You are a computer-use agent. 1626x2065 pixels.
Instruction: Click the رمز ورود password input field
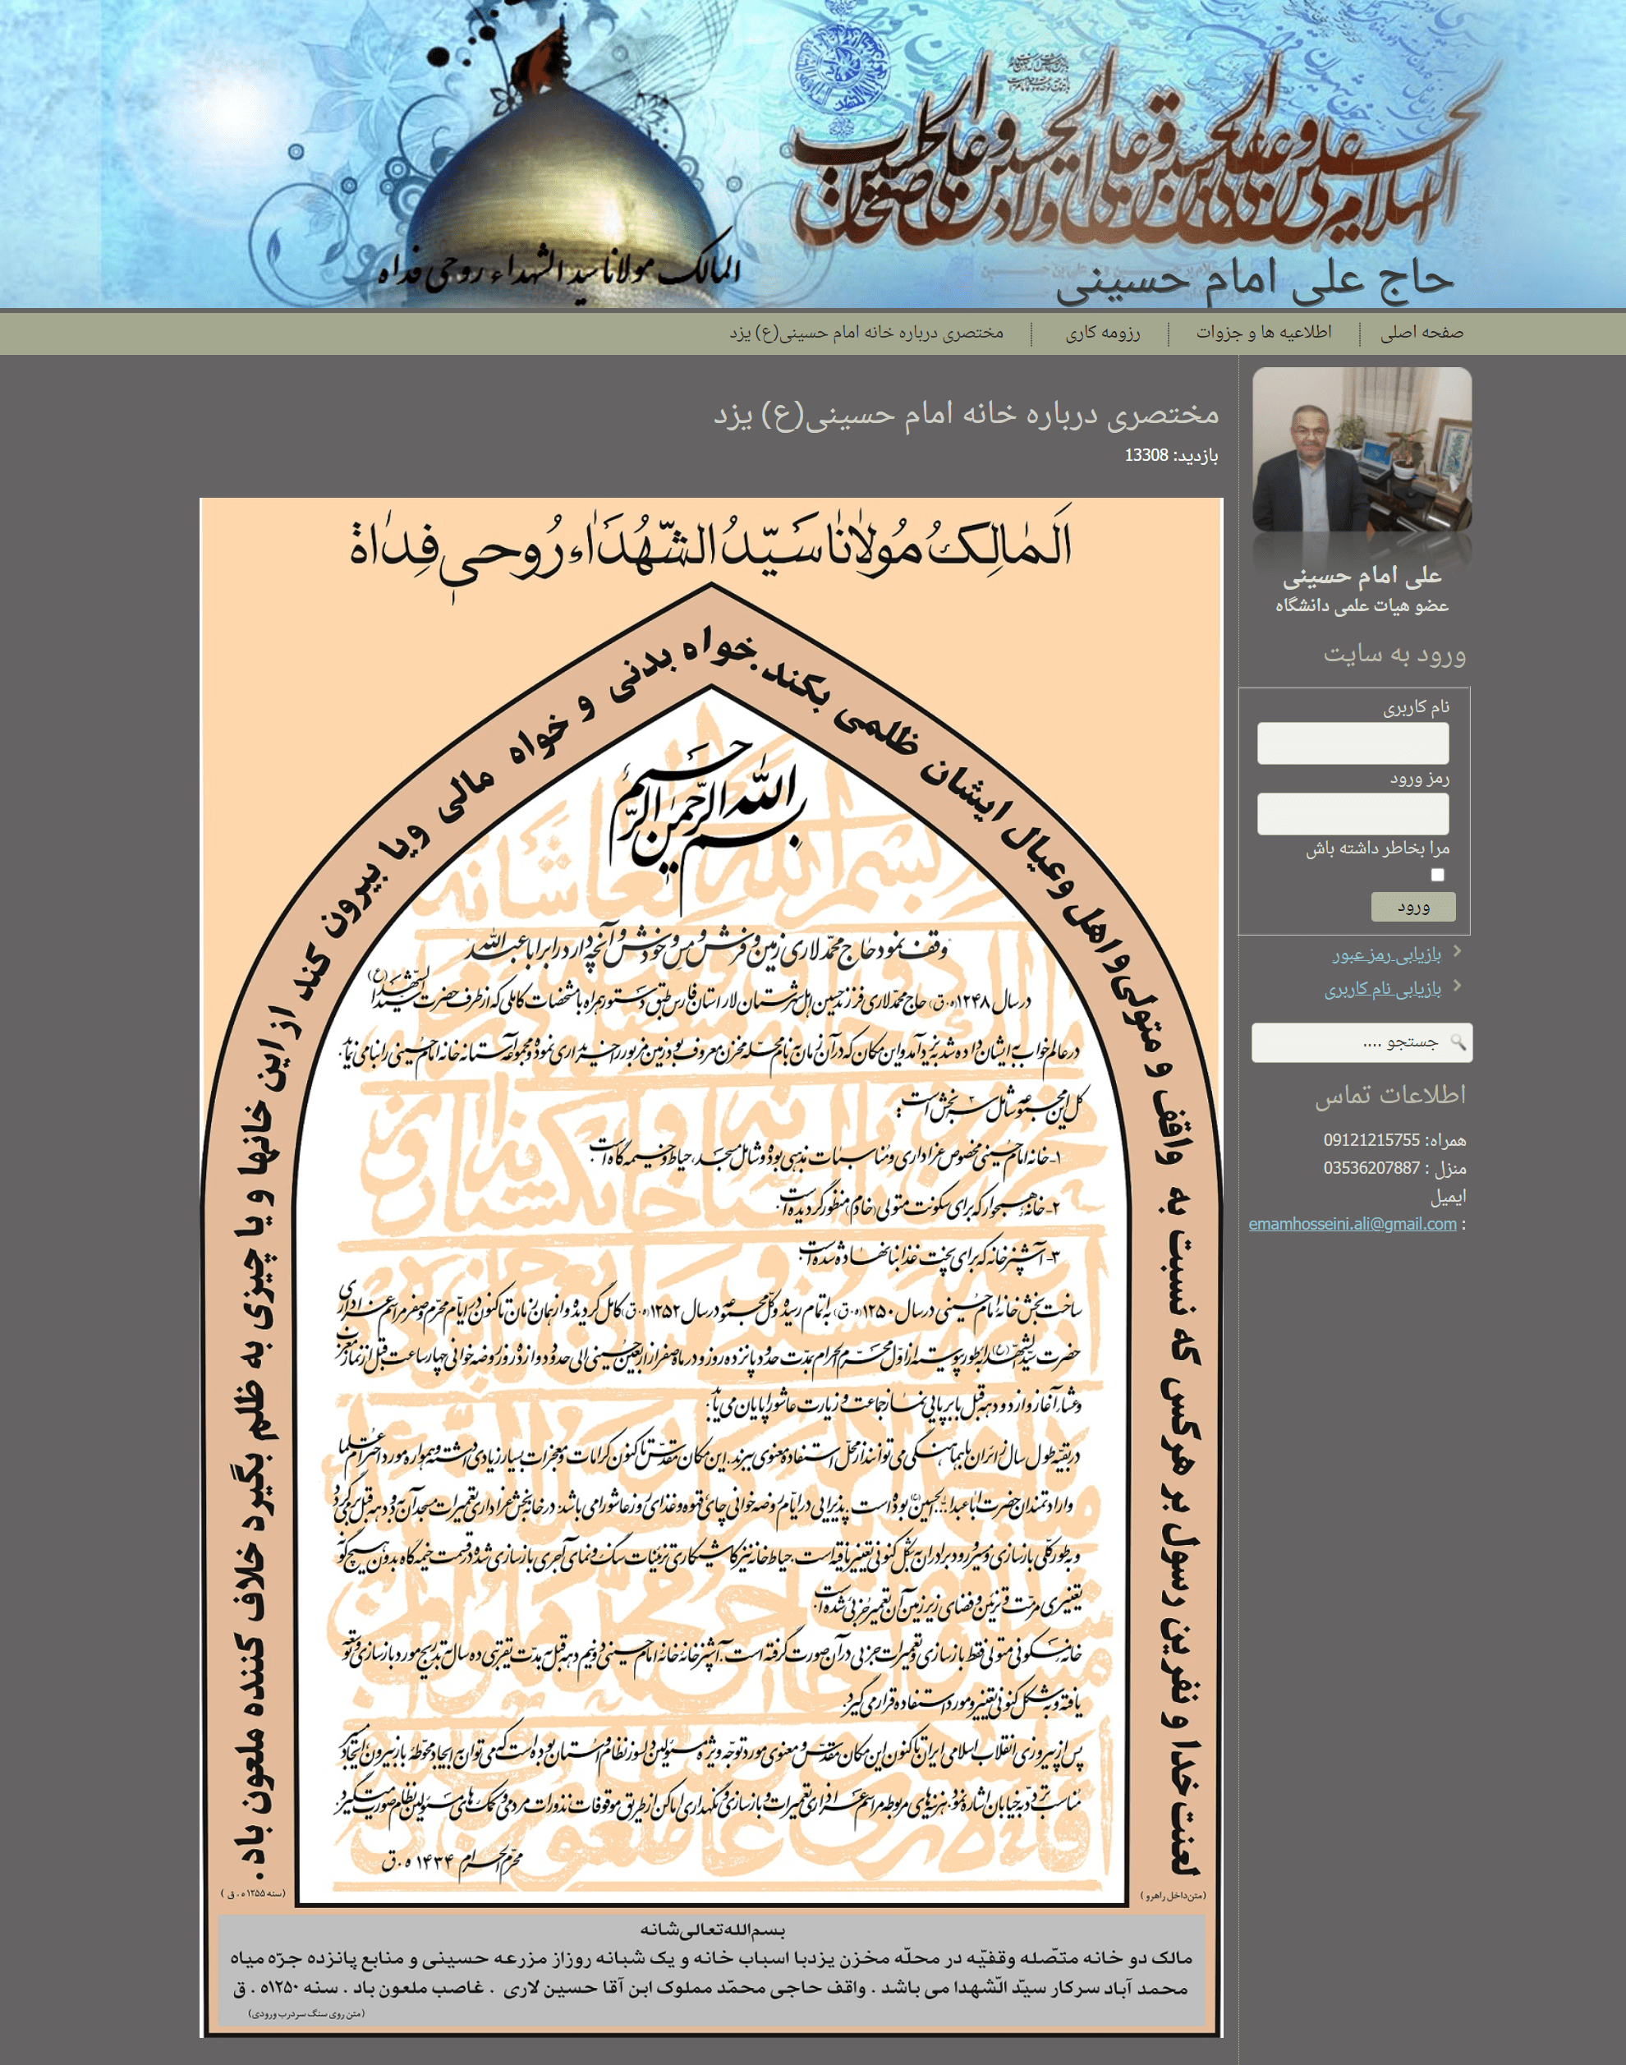pyautogui.click(x=1352, y=814)
